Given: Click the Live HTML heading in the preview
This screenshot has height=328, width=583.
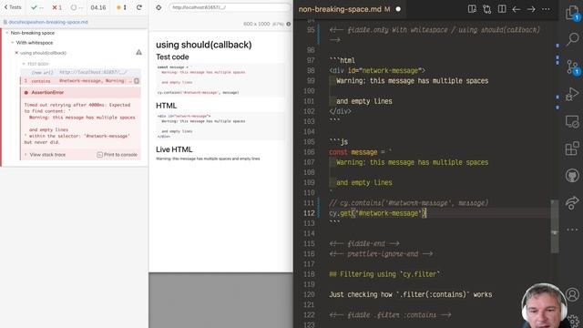Looking at the screenshot, I should 174,149.
